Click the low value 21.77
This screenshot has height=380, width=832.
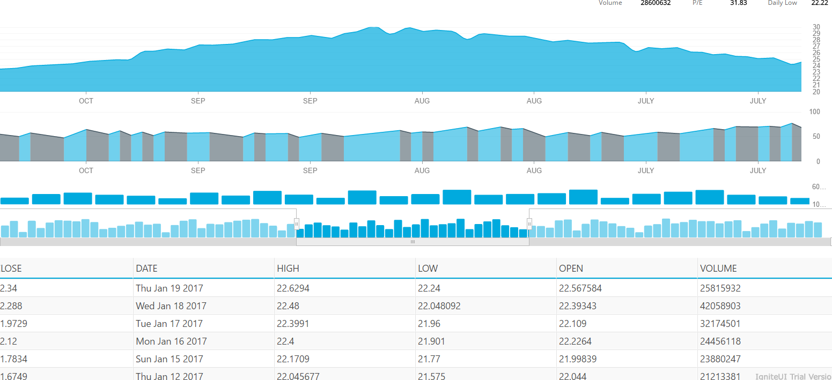[x=429, y=359]
